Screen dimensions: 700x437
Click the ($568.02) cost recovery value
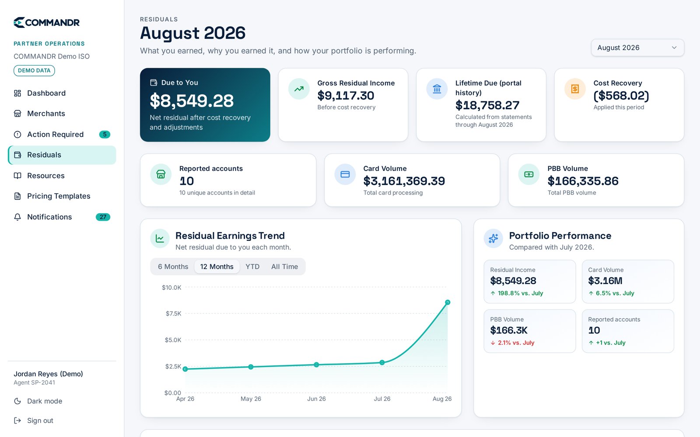point(621,95)
